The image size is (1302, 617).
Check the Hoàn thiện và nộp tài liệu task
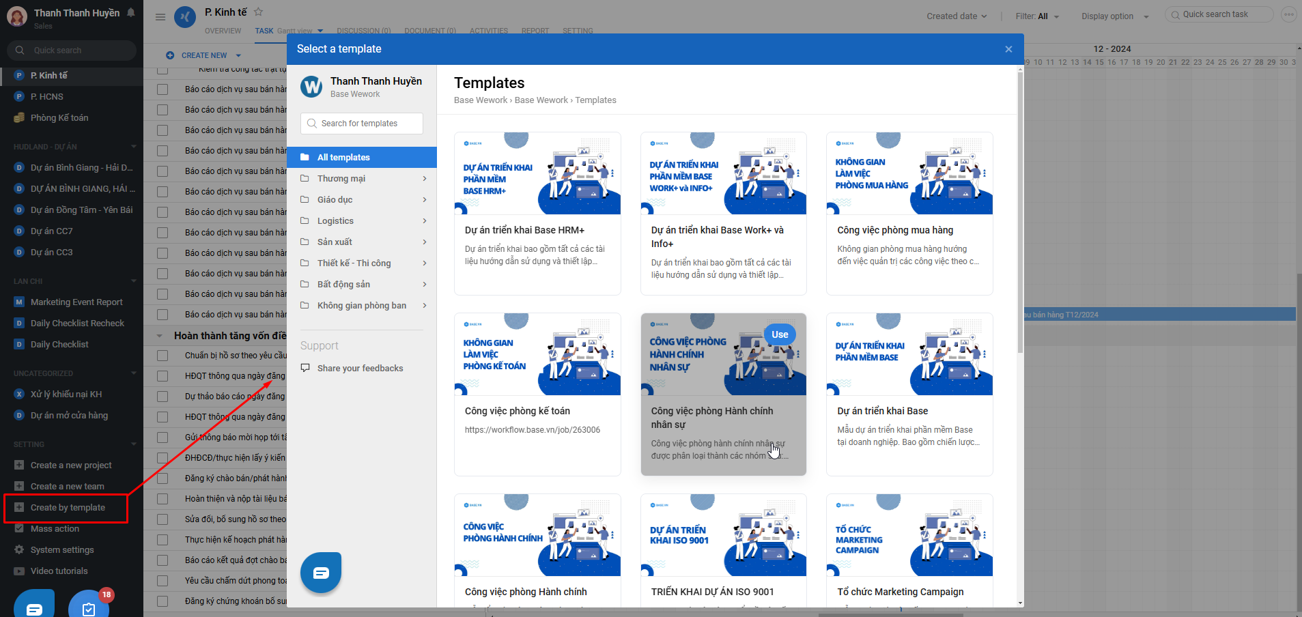[x=162, y=499]
